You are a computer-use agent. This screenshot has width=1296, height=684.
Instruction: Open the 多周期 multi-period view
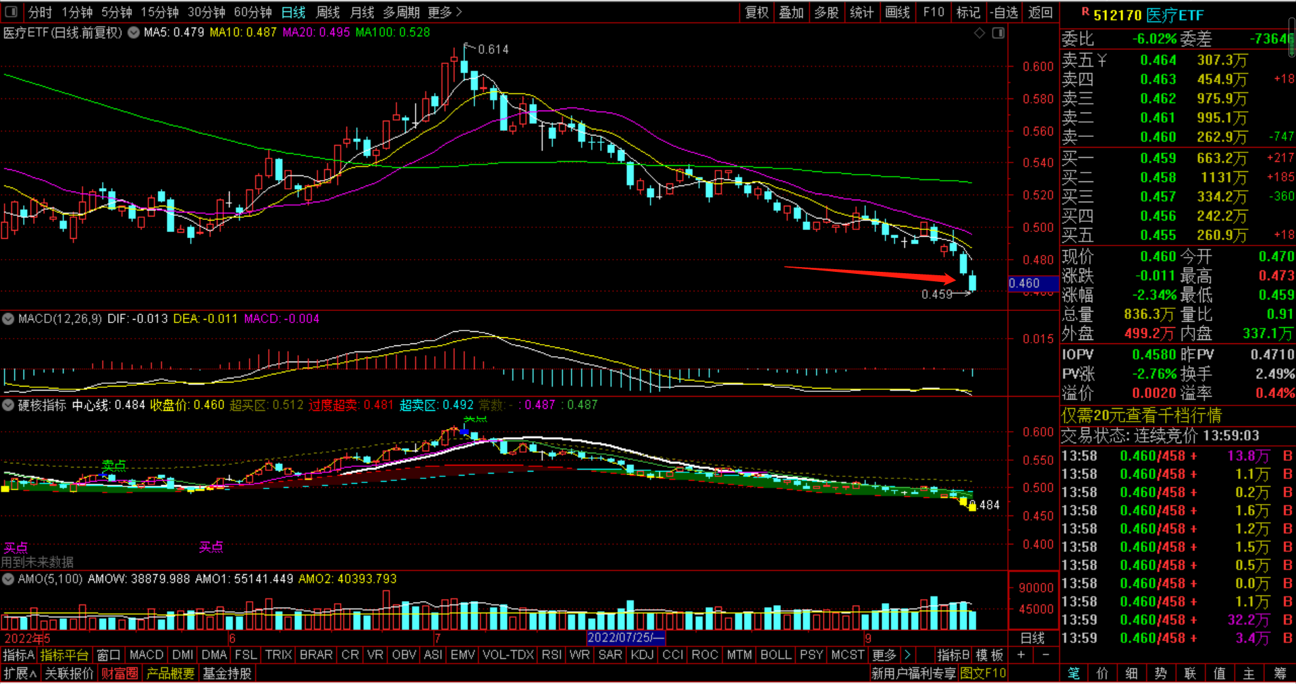click(402, 12)
